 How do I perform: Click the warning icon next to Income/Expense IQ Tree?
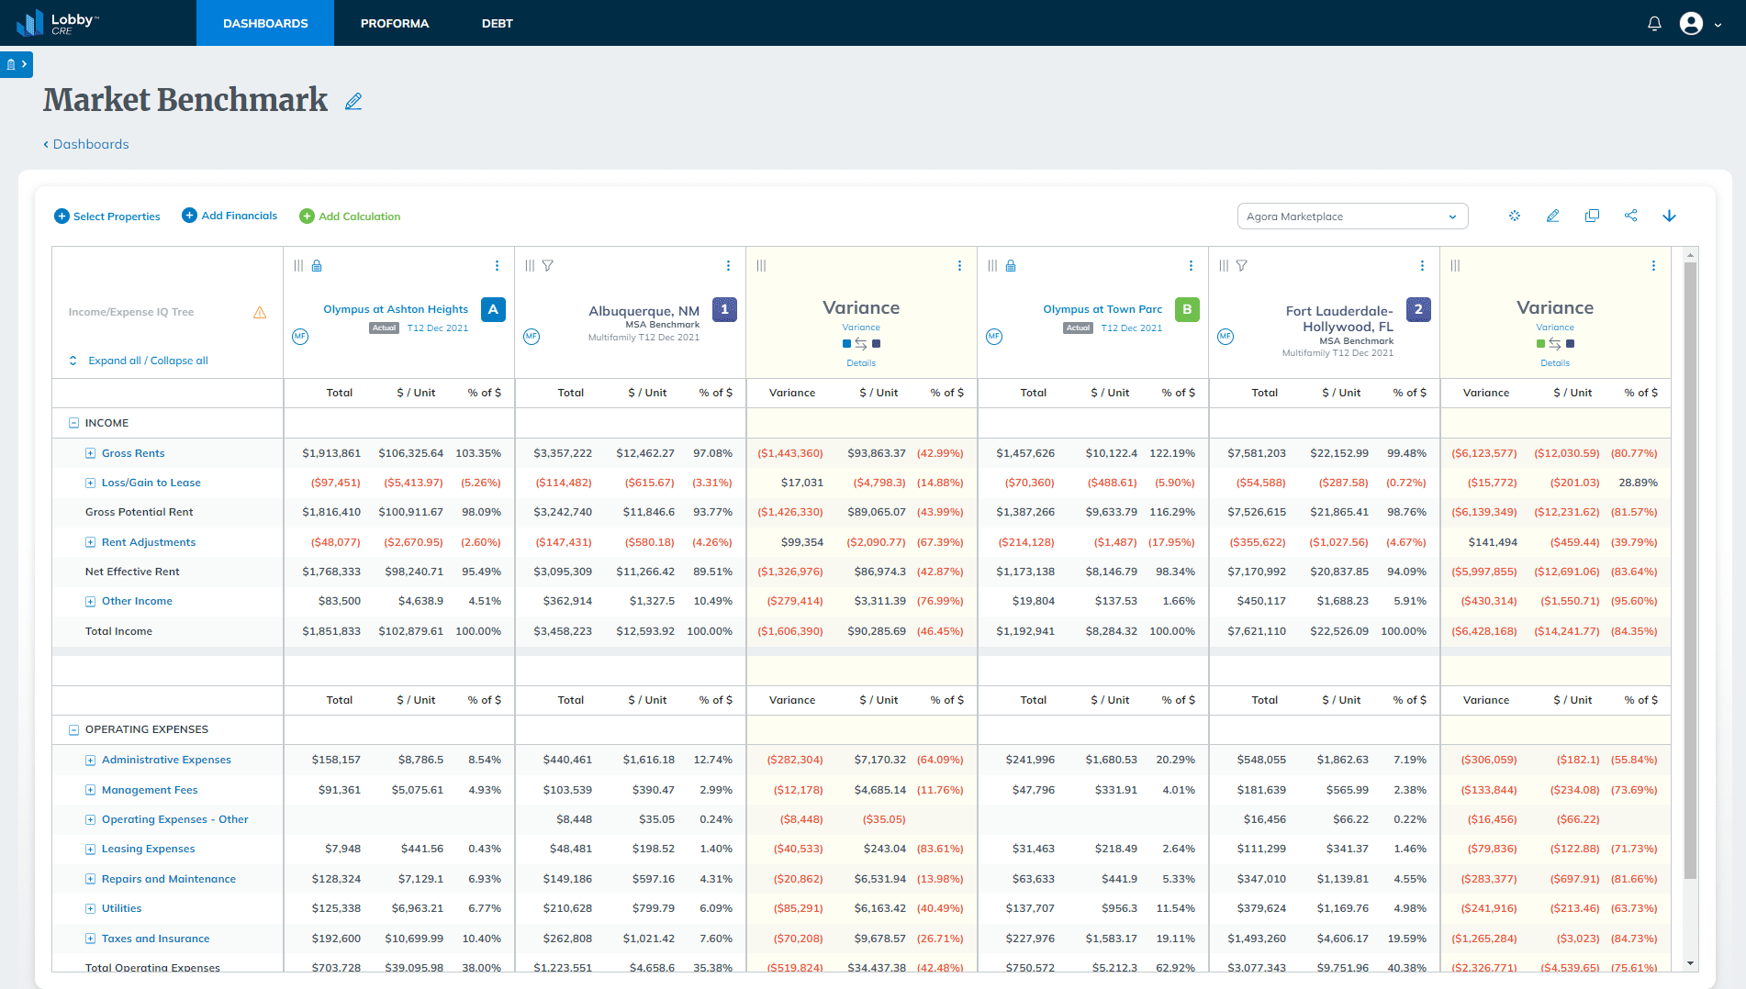tap(260, 312)
